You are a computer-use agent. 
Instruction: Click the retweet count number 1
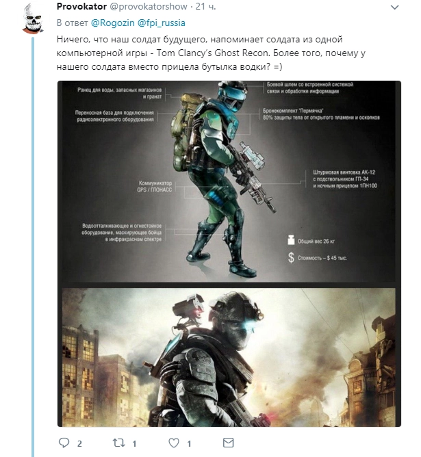click(x=134, y=443)
